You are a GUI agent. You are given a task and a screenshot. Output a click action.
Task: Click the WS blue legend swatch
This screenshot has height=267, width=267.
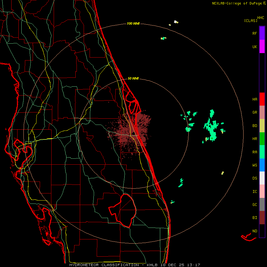pyautogui.click(x=262, y=165)
